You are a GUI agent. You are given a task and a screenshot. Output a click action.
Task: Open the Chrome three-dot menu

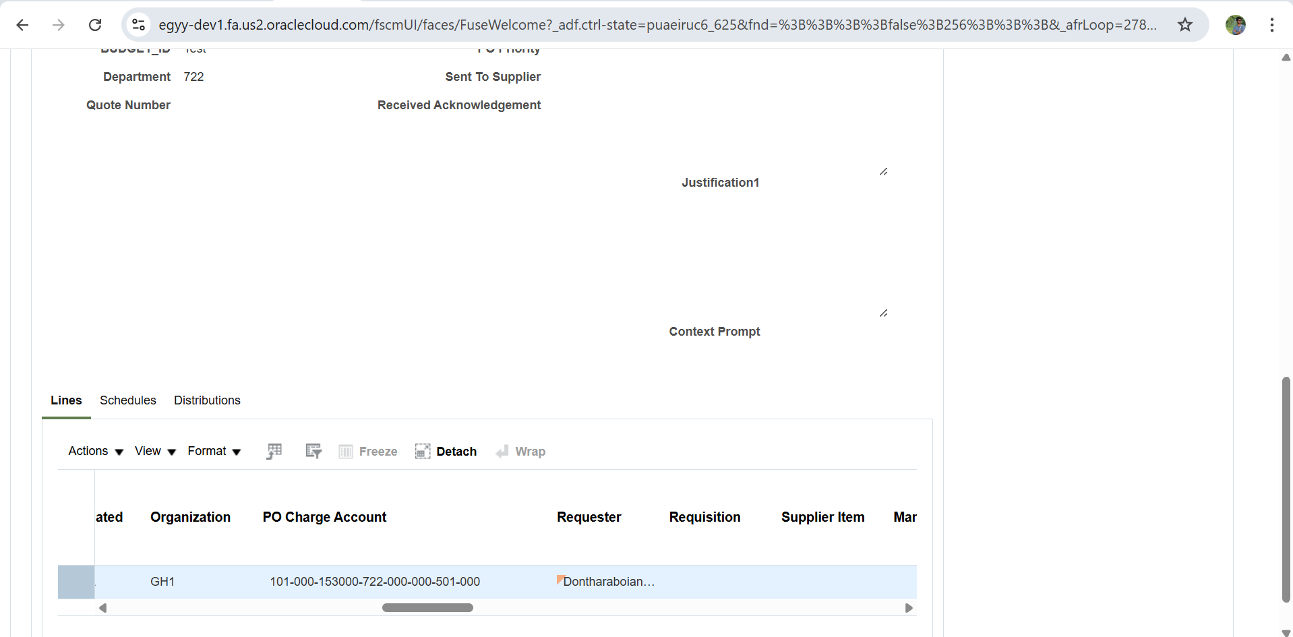(x=1271, y=24)
